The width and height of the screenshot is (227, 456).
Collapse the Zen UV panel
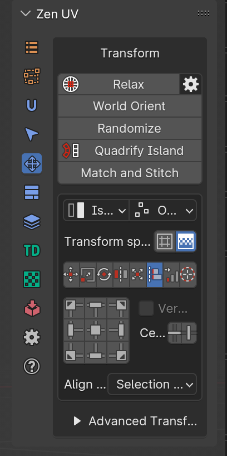(x=26, y=14)
